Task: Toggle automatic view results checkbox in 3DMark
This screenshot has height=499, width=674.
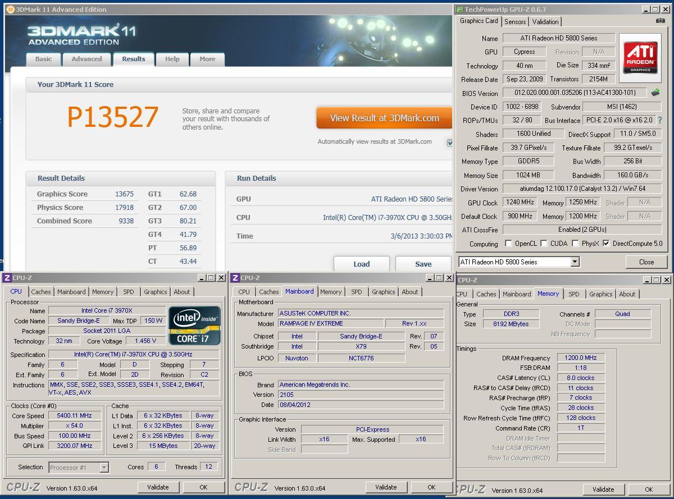Action: (450, 143)
